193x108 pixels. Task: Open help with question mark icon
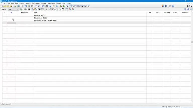coord(173,6)
